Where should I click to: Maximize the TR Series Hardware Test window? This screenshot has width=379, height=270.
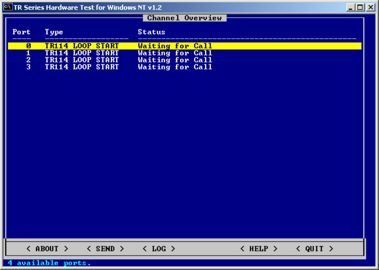click(360, 7)
